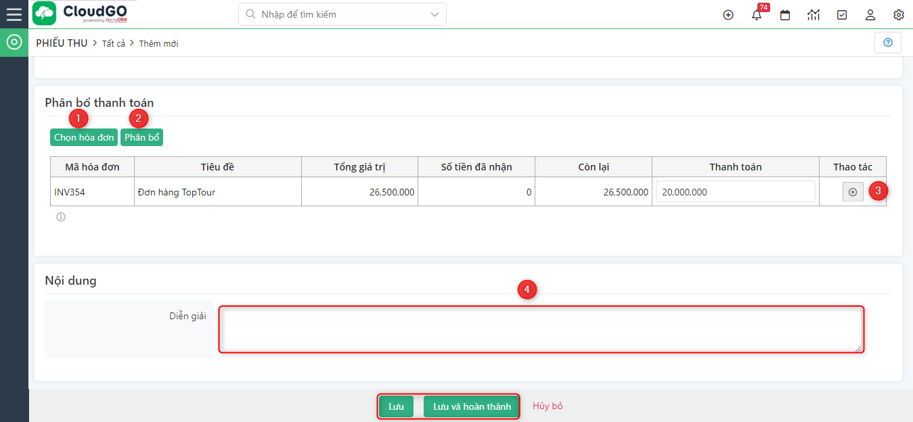Viewport: 913px width, 422px height.
Task: Click the PHIẾU THU breadcrumb
Action: [62, 43]
